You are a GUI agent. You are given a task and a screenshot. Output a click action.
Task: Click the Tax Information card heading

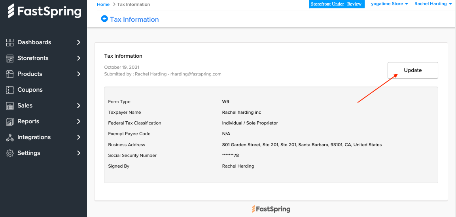(x=123, y=56)
